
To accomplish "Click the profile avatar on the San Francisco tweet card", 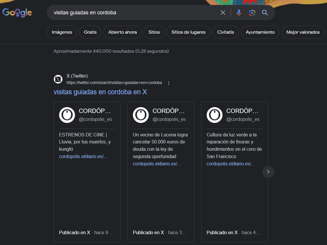I will [x=214, y=115].
